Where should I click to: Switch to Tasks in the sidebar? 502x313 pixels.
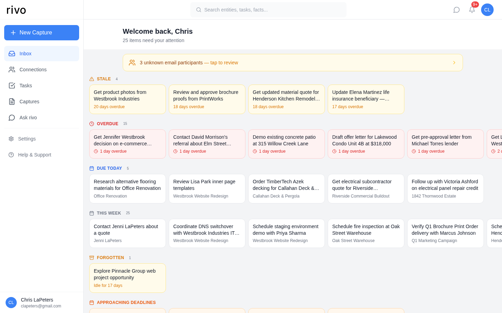pyautogui.click(x=12, y=86)
